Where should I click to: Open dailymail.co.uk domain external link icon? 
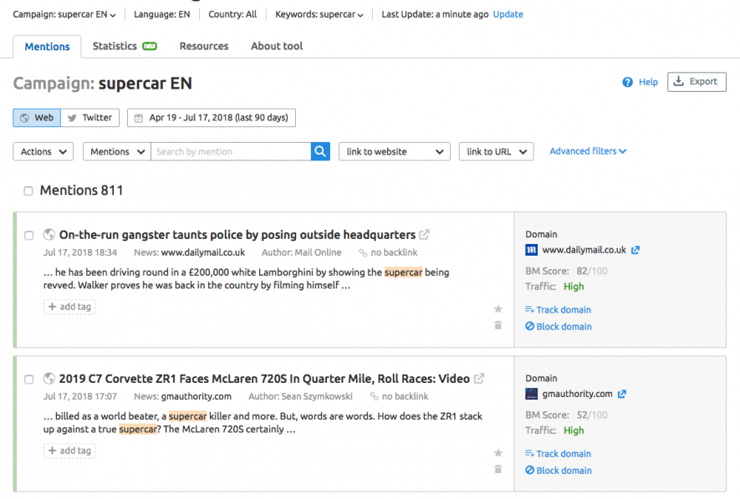coord(635,250)
